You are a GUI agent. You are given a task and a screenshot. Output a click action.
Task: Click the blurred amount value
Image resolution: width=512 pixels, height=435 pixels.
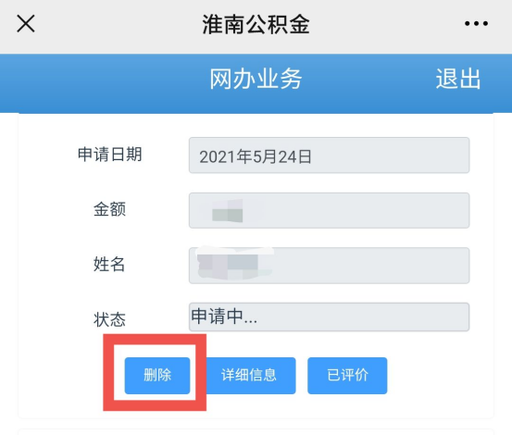click(228, 211)
